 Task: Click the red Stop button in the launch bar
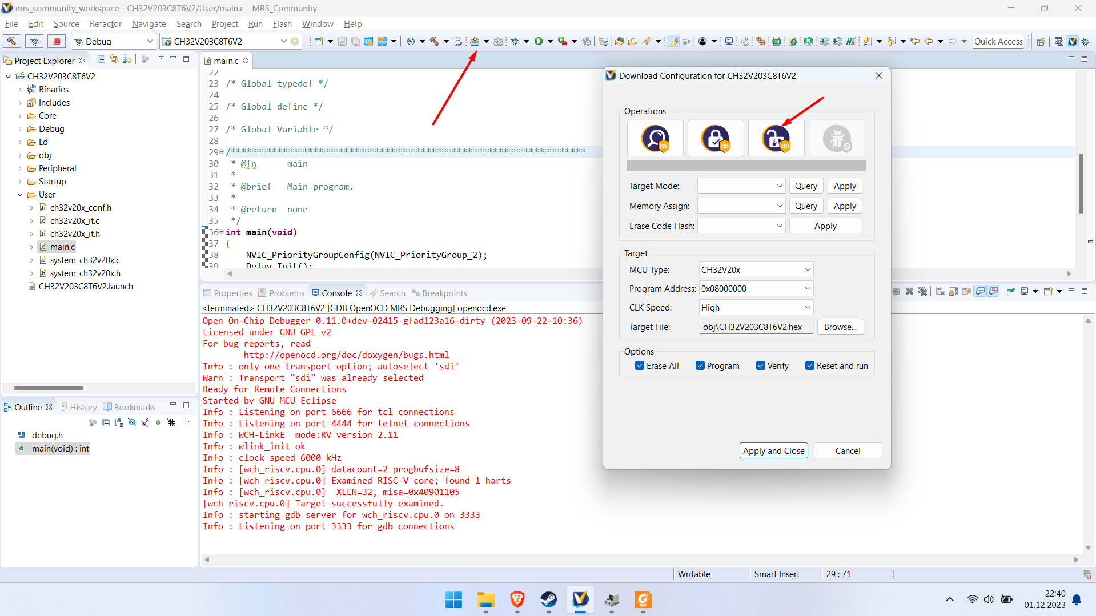57,41
